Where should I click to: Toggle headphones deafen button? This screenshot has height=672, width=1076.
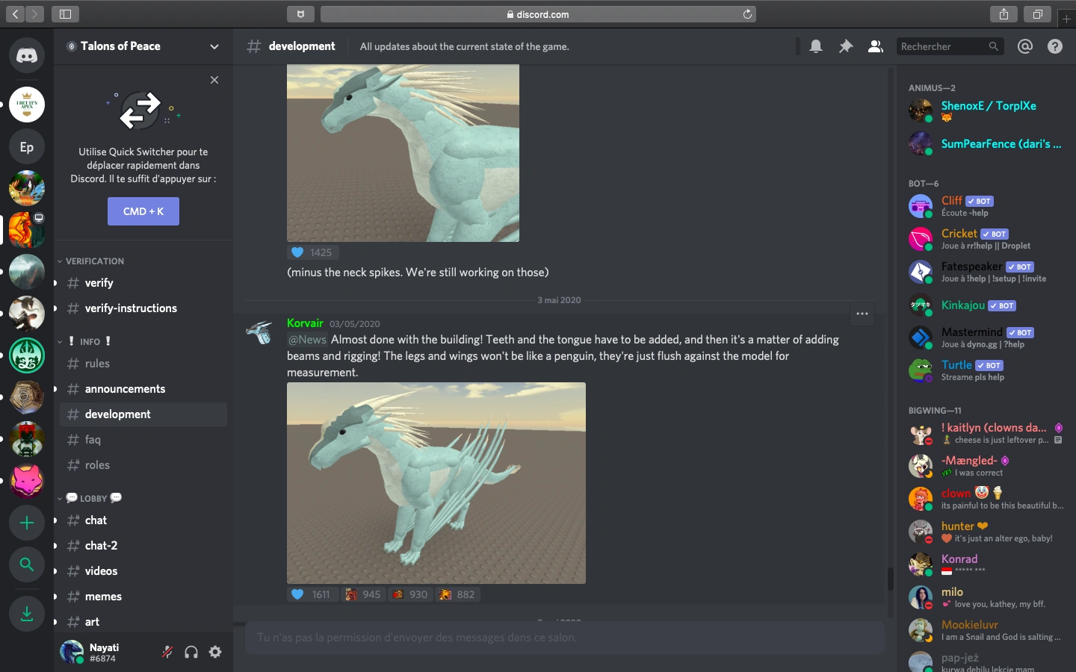[191, 652]
